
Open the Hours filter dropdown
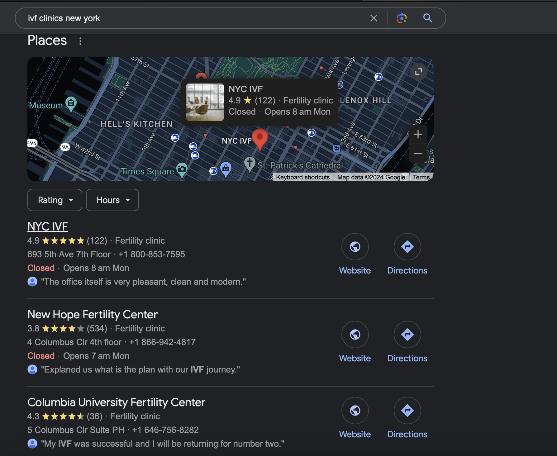click(112, 200)
